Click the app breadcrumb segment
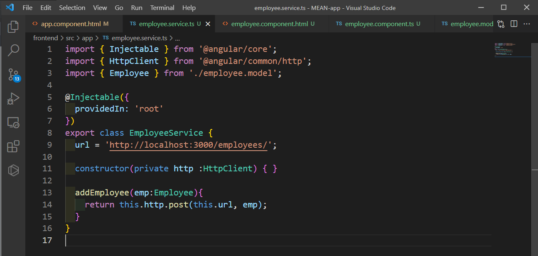Viewport: 538px width, 256px height. pyautogui.click(x=87, y=38)
